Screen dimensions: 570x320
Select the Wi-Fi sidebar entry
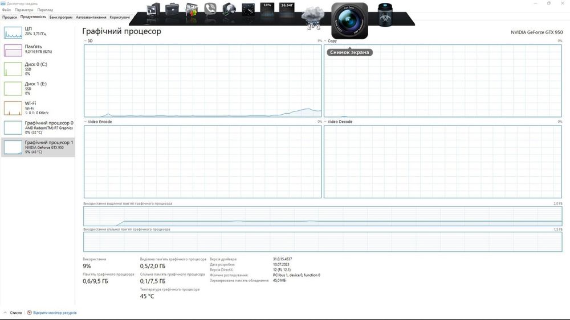(x=38, y=108)
